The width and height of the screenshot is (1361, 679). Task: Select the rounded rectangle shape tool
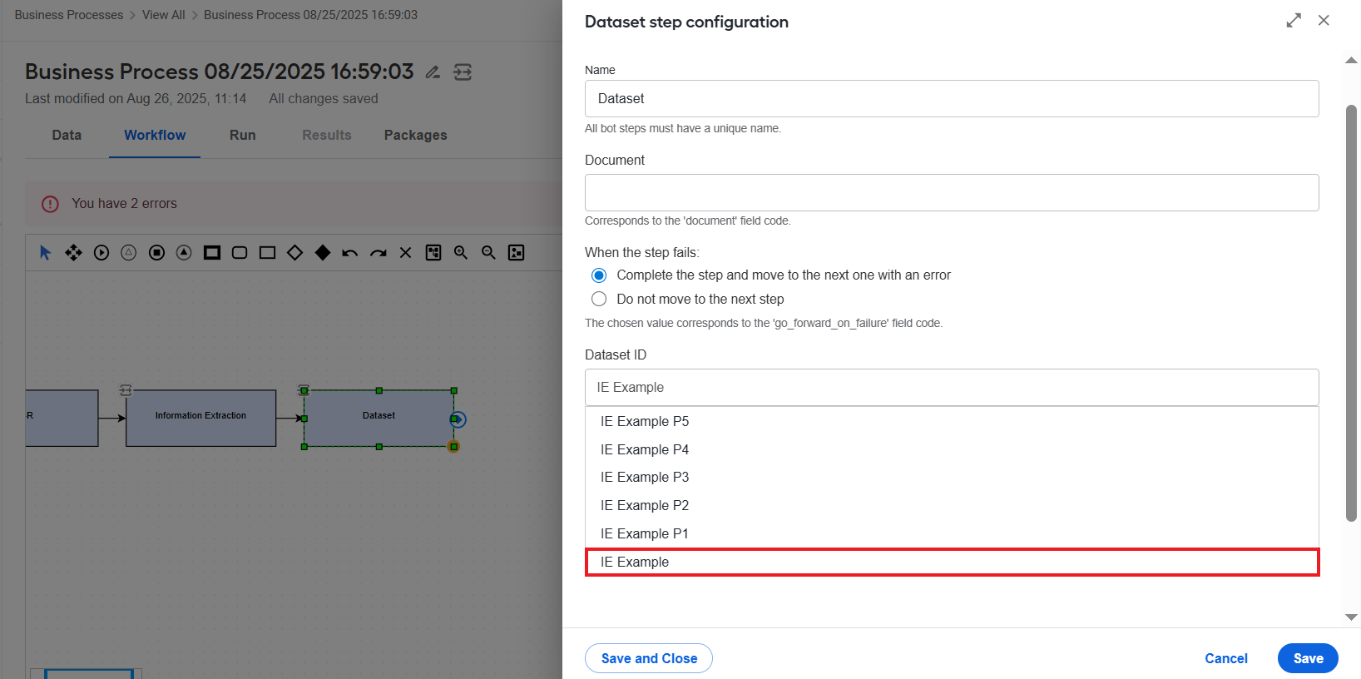(240, 253)
